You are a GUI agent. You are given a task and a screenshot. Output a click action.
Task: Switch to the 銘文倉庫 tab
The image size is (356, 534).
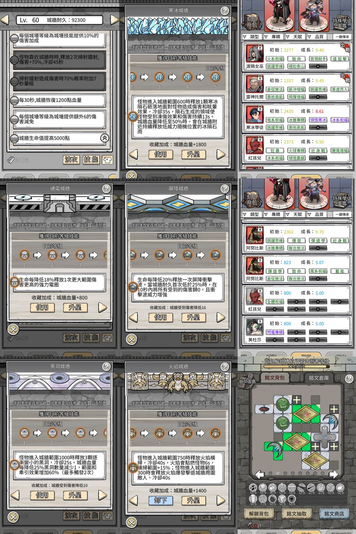click(x=318, y=378)
